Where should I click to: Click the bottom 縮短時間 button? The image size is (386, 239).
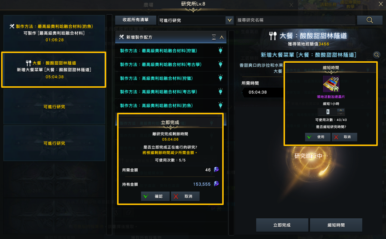point(336,225)
